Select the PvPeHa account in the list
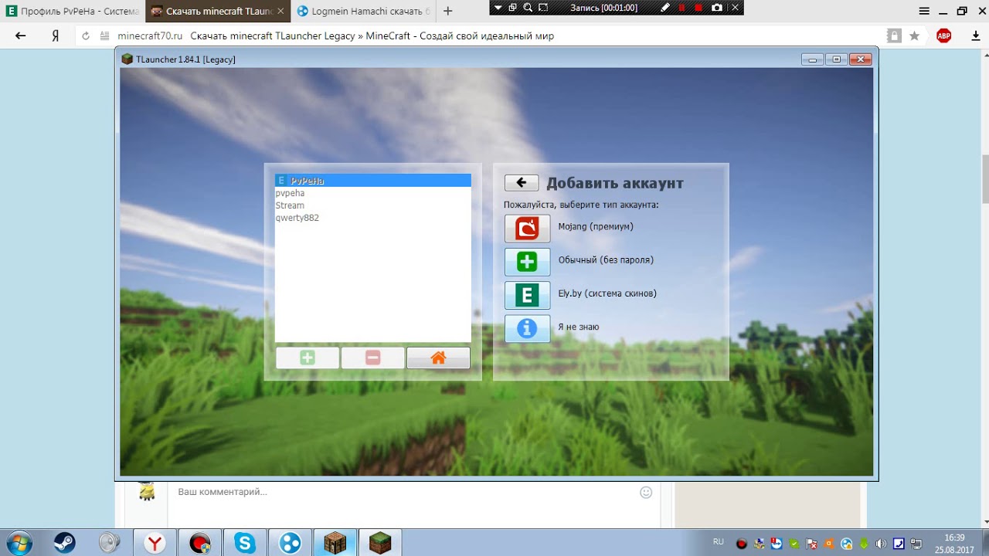 [x=372, y=181]
